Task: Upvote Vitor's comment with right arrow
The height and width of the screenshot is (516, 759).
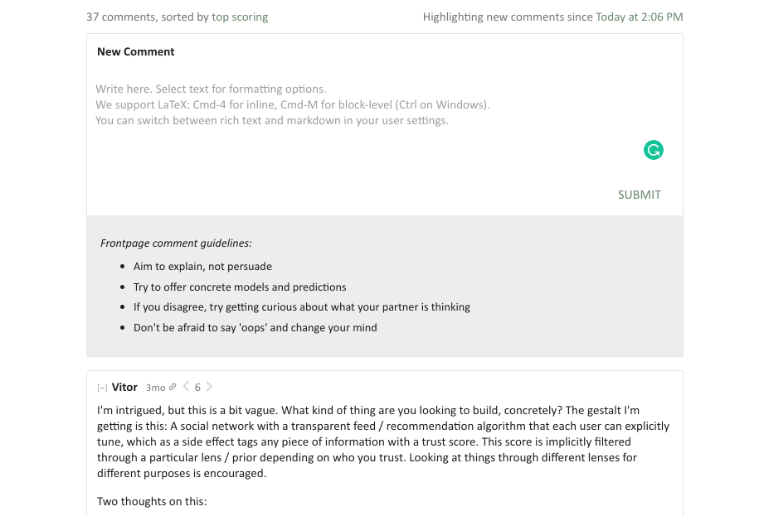Action: pos(209,387)
